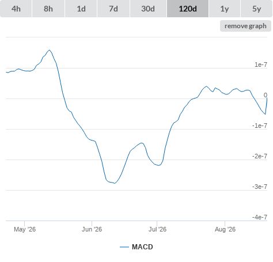This screenshot has height=262, width=273.
Task: Toggle the MACD series in the legend
Action: tap(142, 247)
